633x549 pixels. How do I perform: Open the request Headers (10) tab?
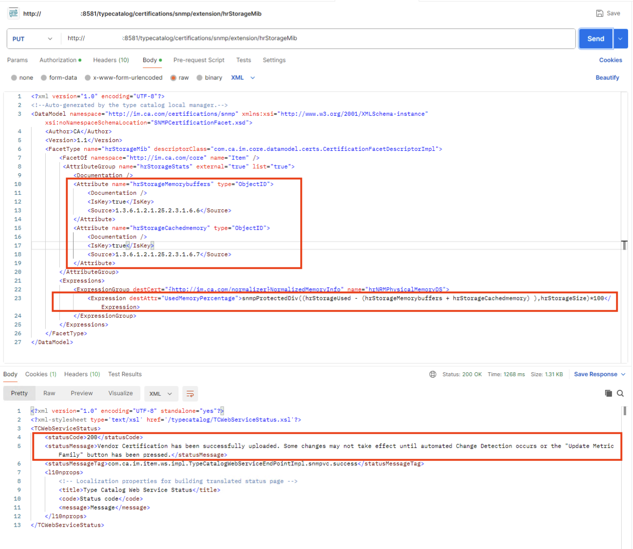pyautogui.click(x=111, y=60)
